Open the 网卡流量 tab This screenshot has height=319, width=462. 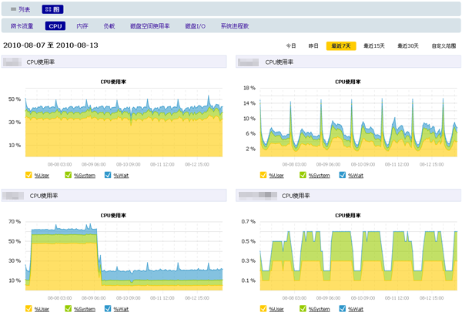pos(22,26)
